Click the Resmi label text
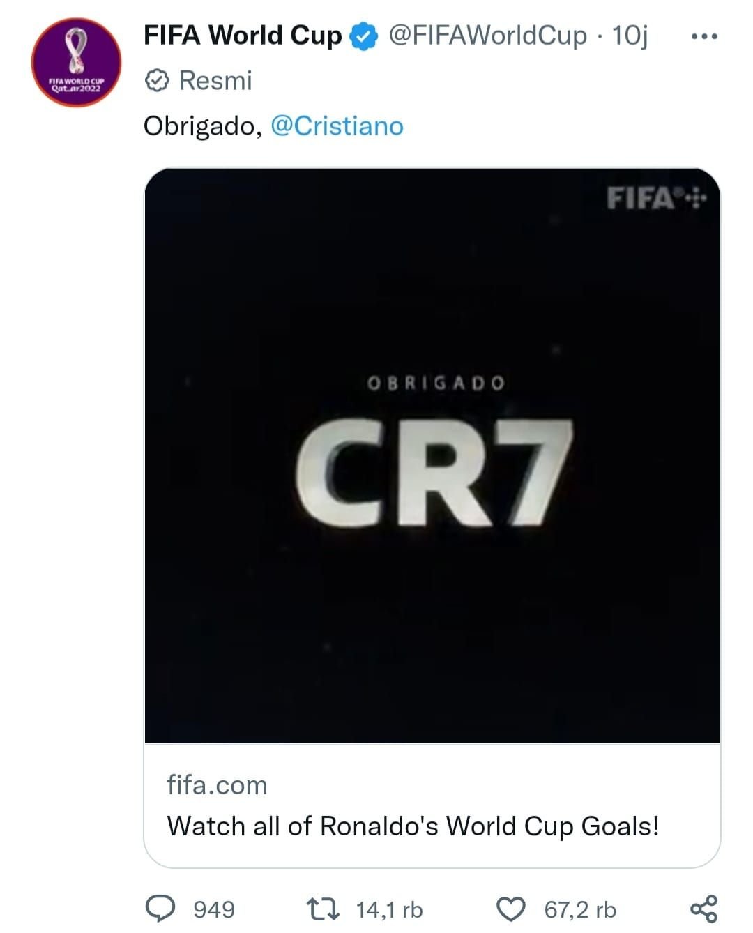The height and width of the screenshot is (933, 753). (215, 81)
